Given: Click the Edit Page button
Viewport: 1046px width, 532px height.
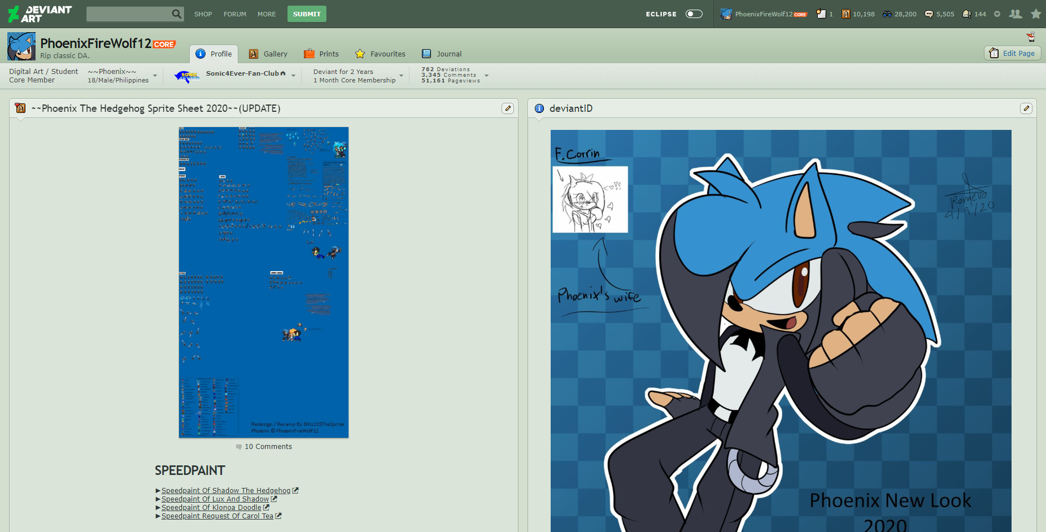Looking at the screenshot, I should (x=1012, y=53).
